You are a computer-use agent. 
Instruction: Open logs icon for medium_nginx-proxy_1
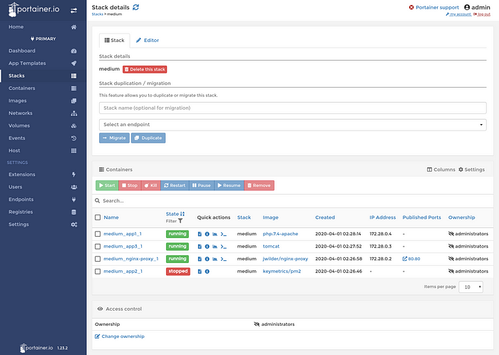200,259
